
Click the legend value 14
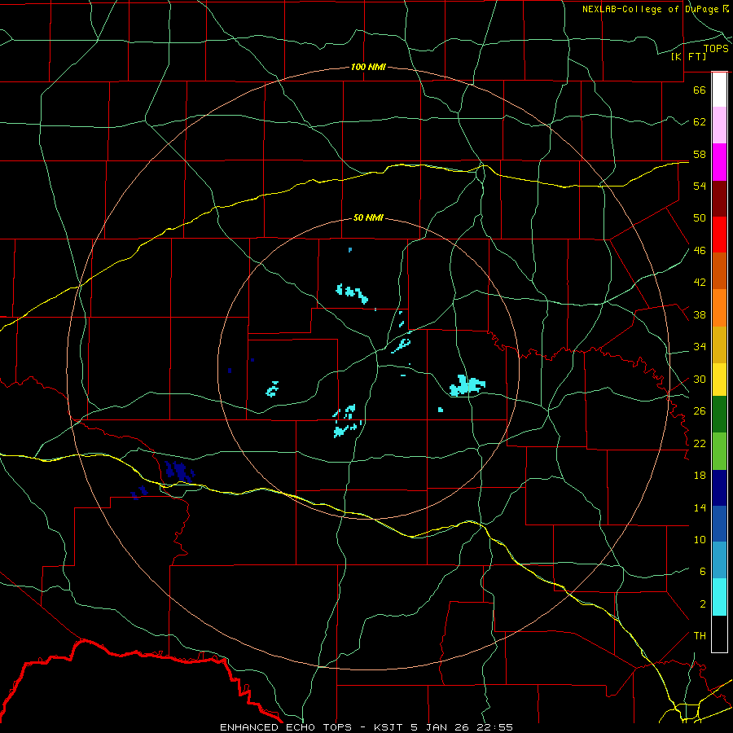coord(700,507)
